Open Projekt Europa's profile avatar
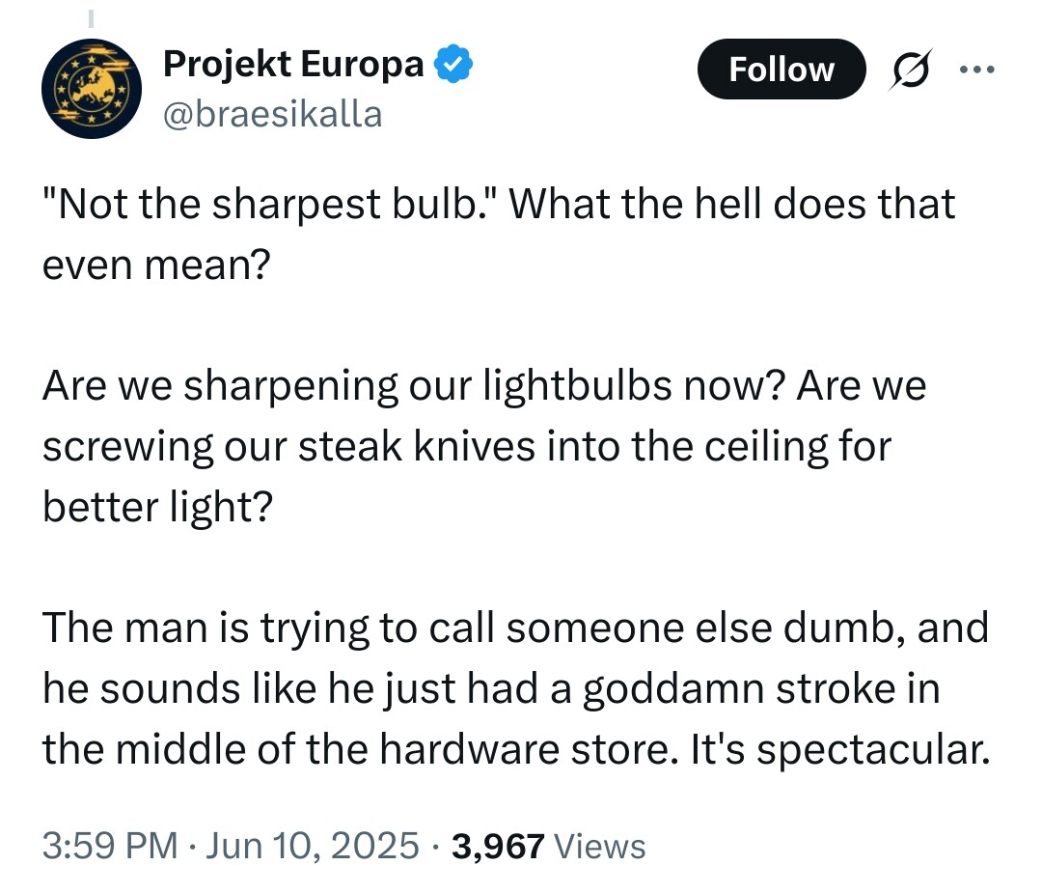Screen dimensions: 1042x893 pyautogui.click(x=92, y=89)
